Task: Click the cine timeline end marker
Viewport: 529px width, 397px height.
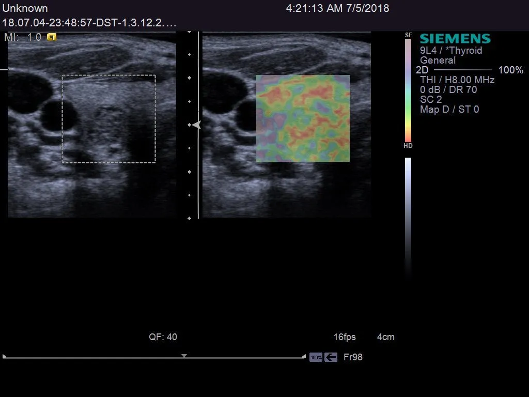Action: (x=303, y=356)
